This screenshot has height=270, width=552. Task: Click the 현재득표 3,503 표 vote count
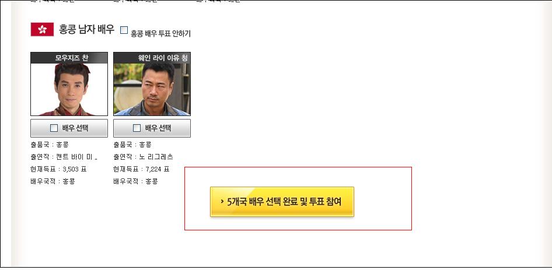pyautogui.click(x=58, y=169)
